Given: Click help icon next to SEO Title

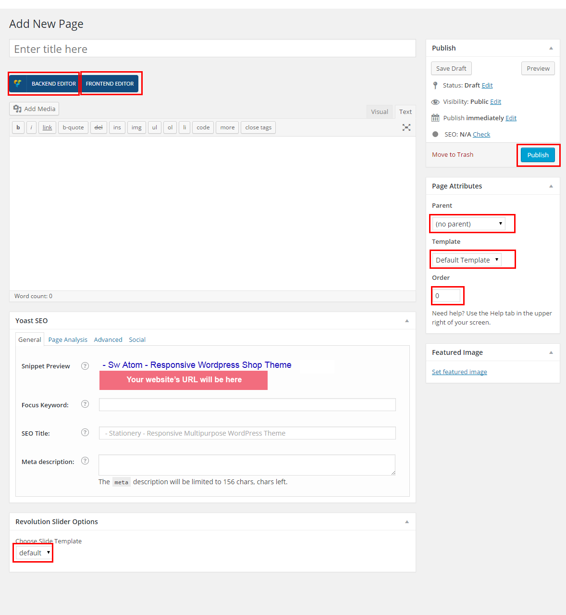Looking at the screenshot, I should (85, 432).
